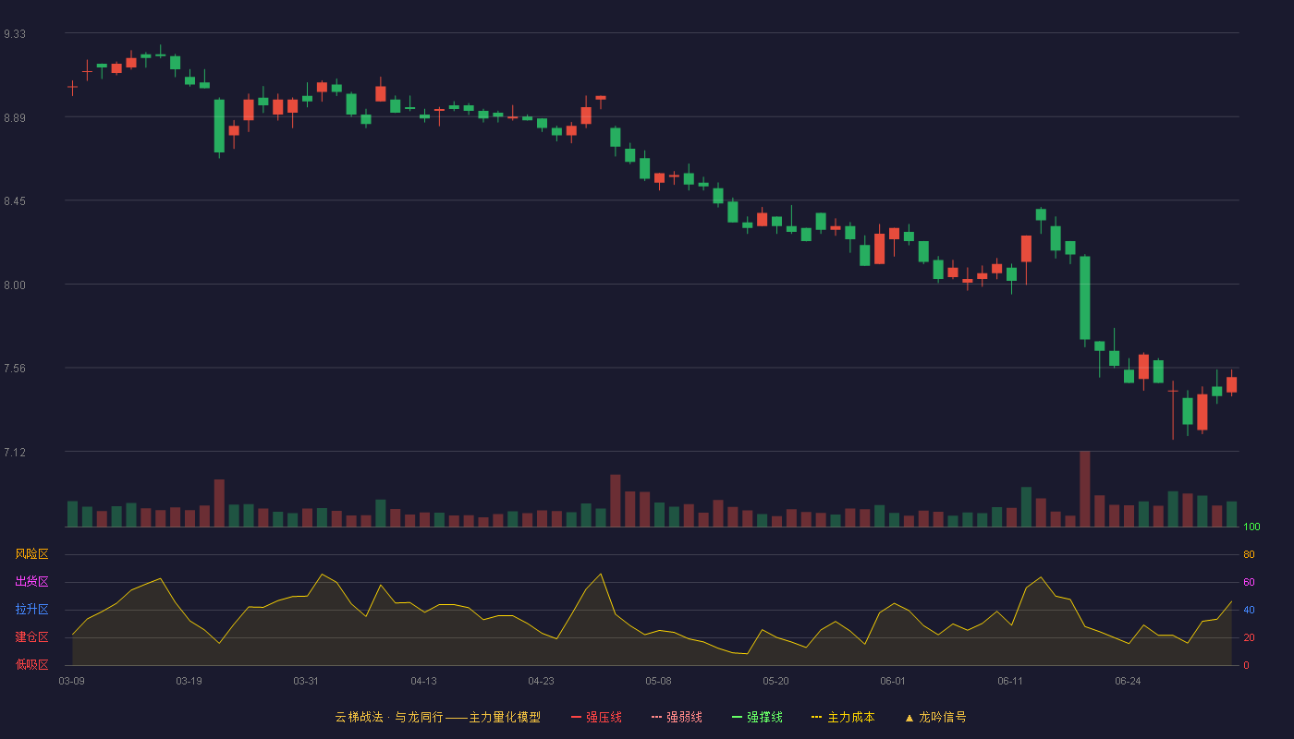Toggle the 强撑线 legend entry
The height and width of the screenshot is (739, 1294).
(757, 717)
